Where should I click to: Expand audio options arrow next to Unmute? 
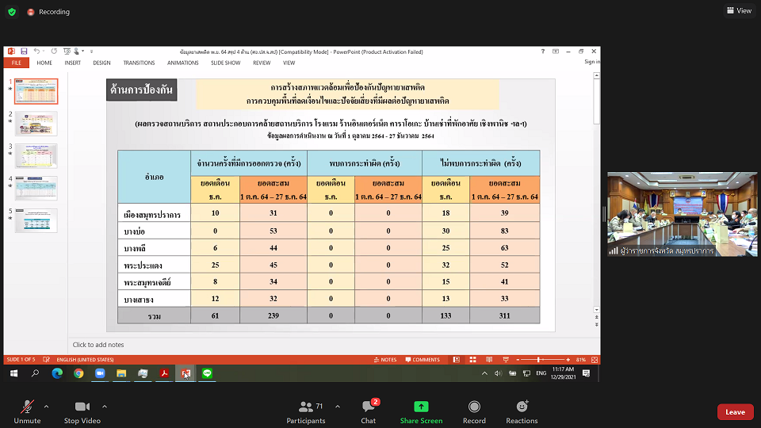pyautogui.click(x=46, y=407)
